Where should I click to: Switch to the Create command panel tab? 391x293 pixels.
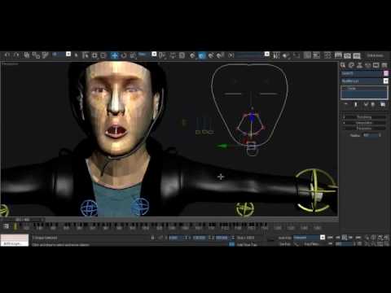[x=343, y=65]
